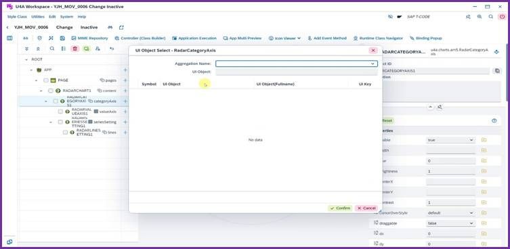Click the red delete trash icon
The height and width of the screenshot is (249, 510).
click(x=75, y=49)
